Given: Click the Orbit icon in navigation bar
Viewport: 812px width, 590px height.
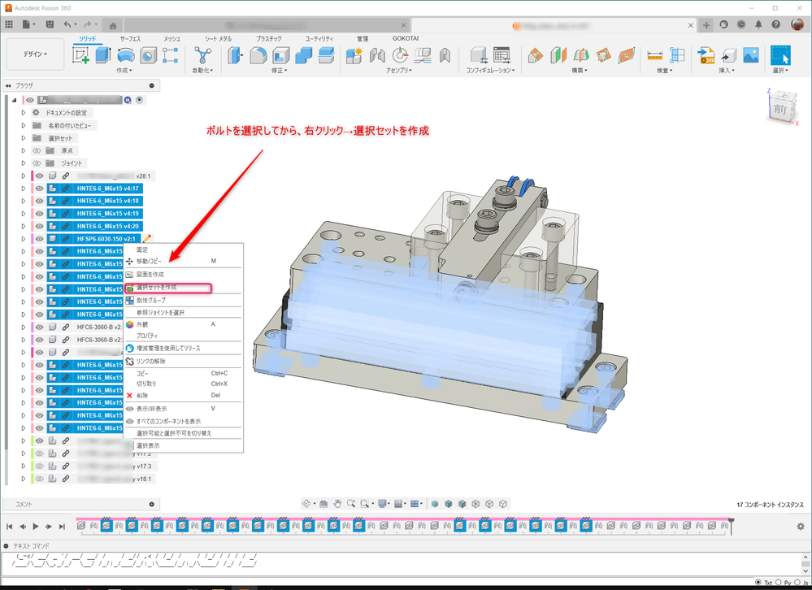Looking at the screenshot, I should tap(306, 504).
